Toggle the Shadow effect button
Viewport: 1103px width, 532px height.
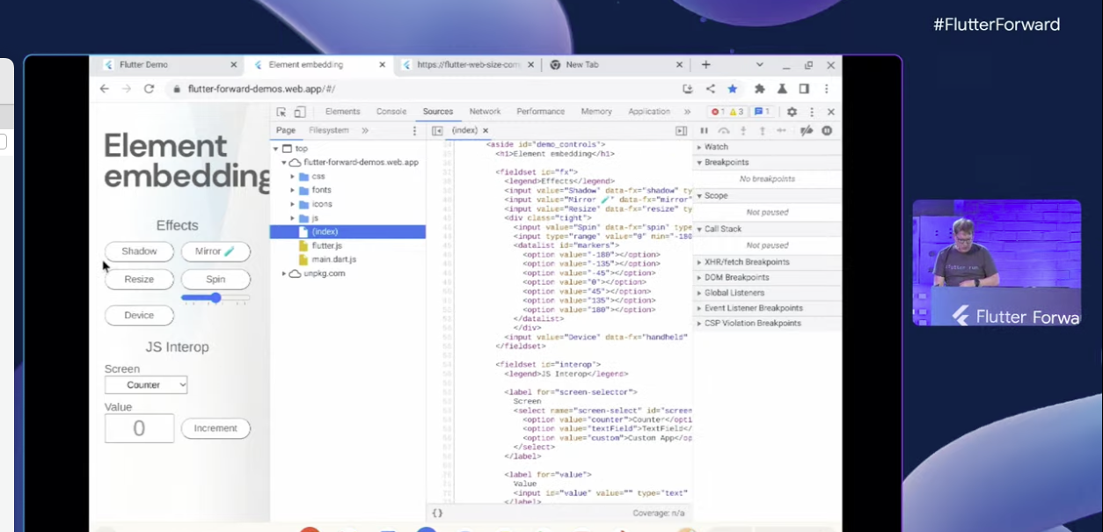[139, 251]
